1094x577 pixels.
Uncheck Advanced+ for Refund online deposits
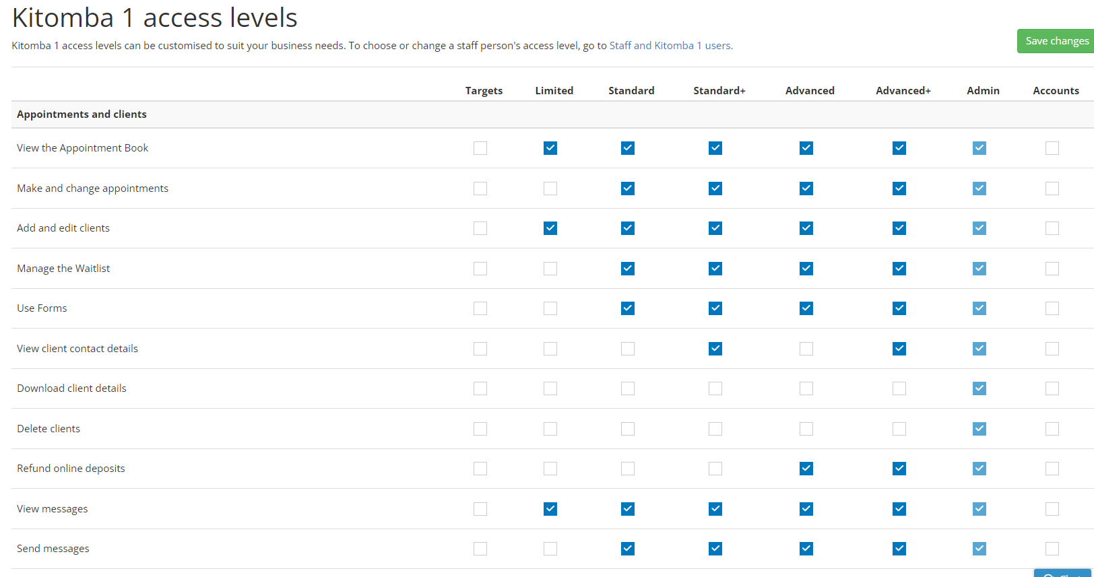[x=899, y=469]
